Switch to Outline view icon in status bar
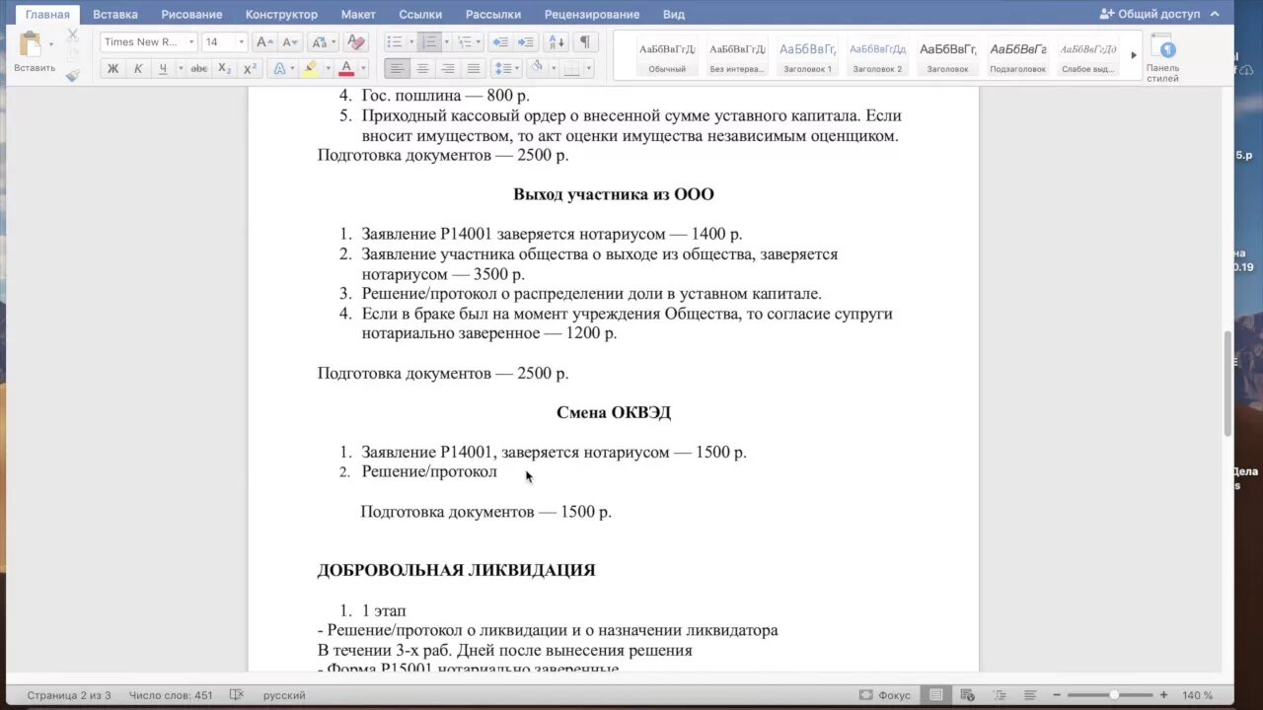The height and width of the screenshot is (710, 1263). point(1000,695)
